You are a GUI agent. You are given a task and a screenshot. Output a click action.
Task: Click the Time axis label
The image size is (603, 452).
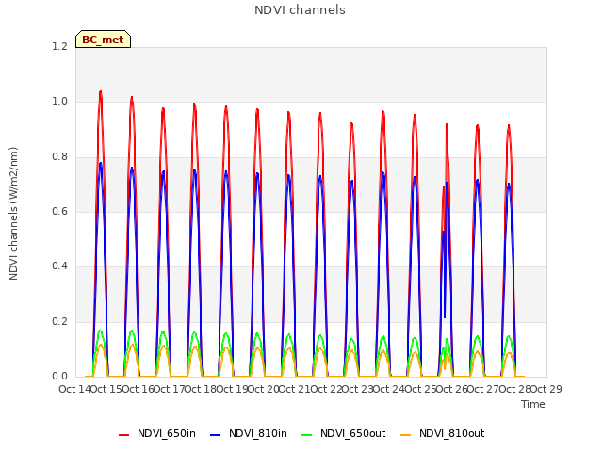(533, 404)
